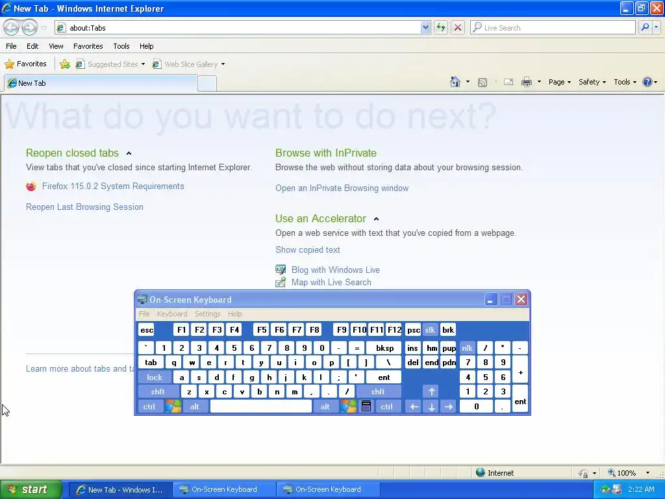
Task: Click the IE Forward navigation button
Action: pyautogui.click(x=29, y=28)
